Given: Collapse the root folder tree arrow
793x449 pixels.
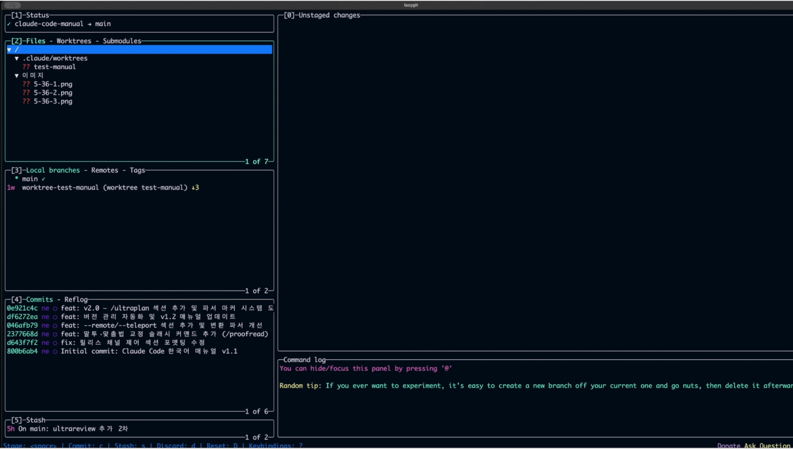Looking at the screenshot, I should pyautogui.click(x=9, y=50).
